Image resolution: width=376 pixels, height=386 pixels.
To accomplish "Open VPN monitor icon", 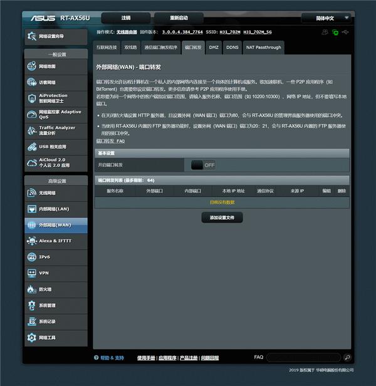I will pyautogui.click(x=32, y=273).
